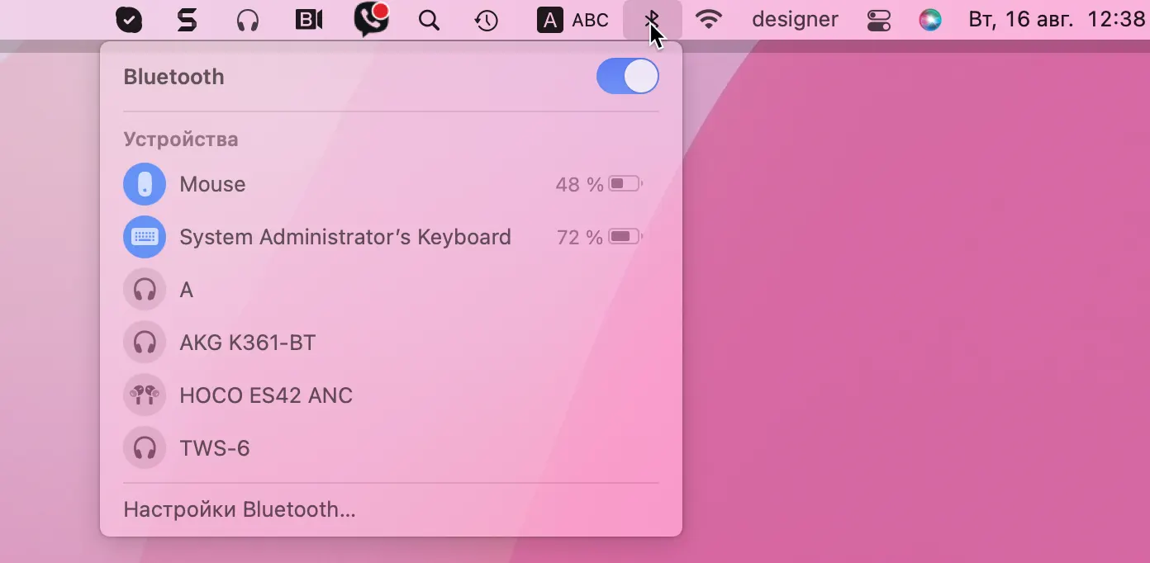1150x563 pixels.
Task: Open Time Machine menu bar icon
Action: tap(487, 20)
